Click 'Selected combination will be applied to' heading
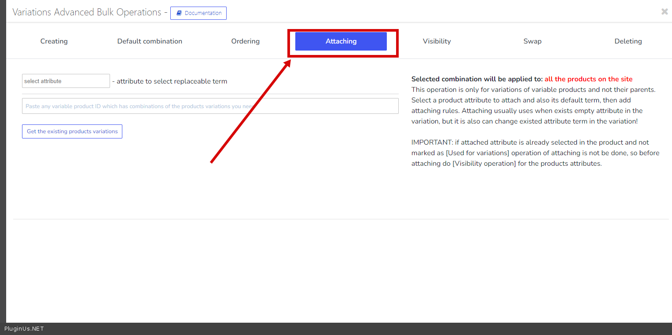Image resolution: width=672 pixels, height=335 pixels. [477, 79]
